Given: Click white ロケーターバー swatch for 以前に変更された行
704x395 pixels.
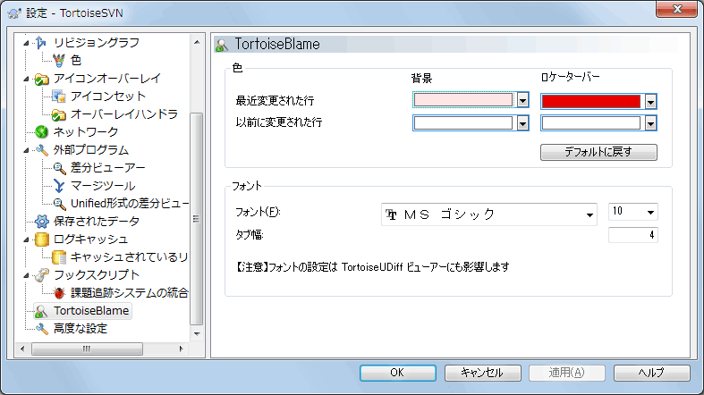Looking at the screenshot, I should (591, 122).
